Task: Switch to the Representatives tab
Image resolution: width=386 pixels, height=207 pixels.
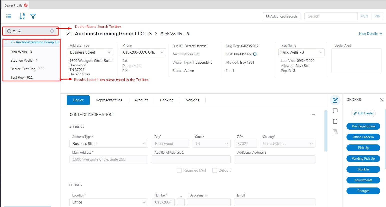Action: [x=109, y=100]
